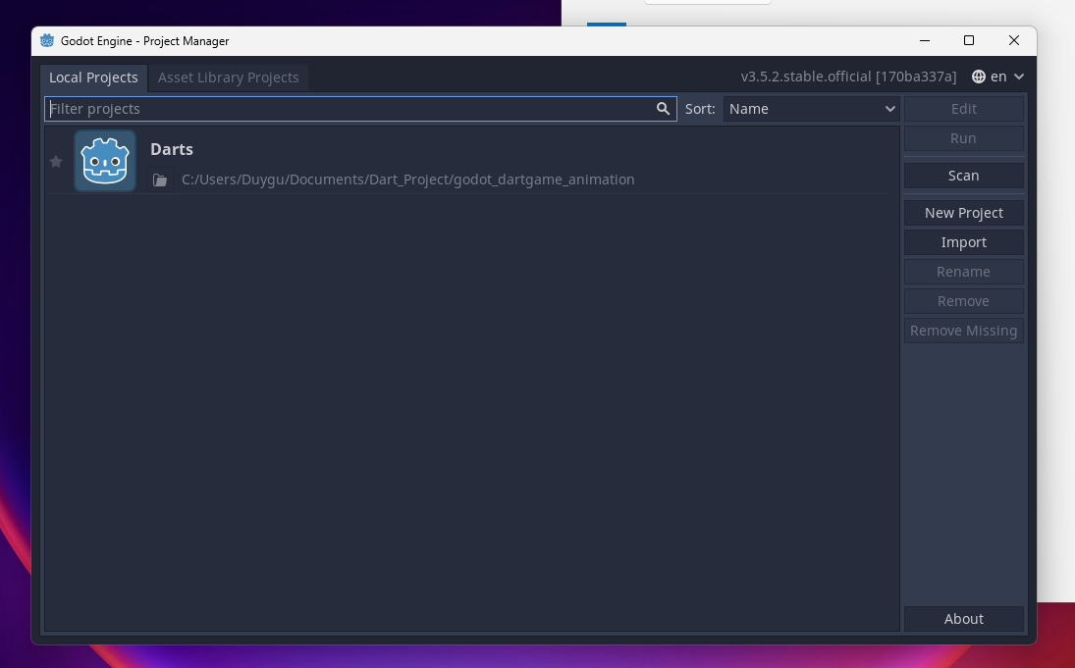The image size is (1075, 668).
Task: Click the search magnifier in the filter bar
Action: coord(663,109)
